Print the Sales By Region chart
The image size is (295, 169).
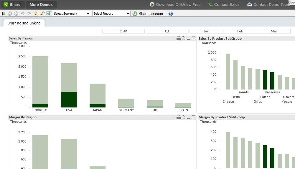click(179, 38)
